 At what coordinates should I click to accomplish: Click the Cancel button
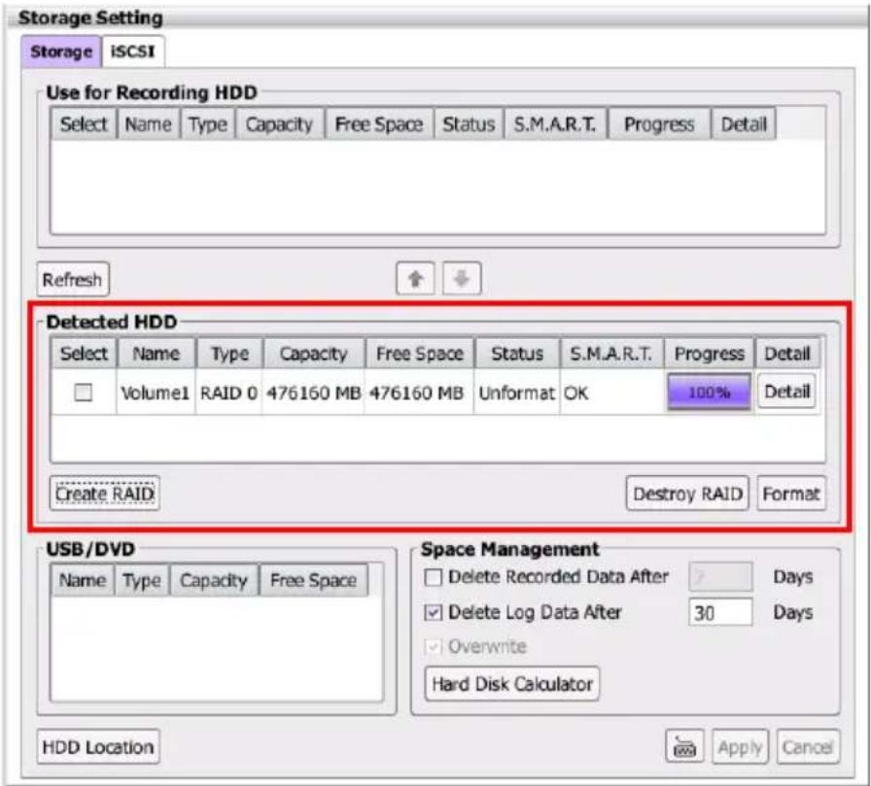808,747
